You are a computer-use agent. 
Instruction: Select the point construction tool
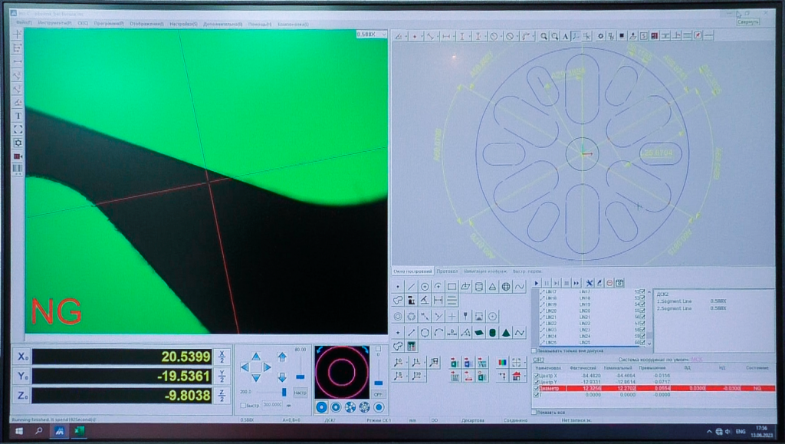pyautogui.click(x=398, y=287)
